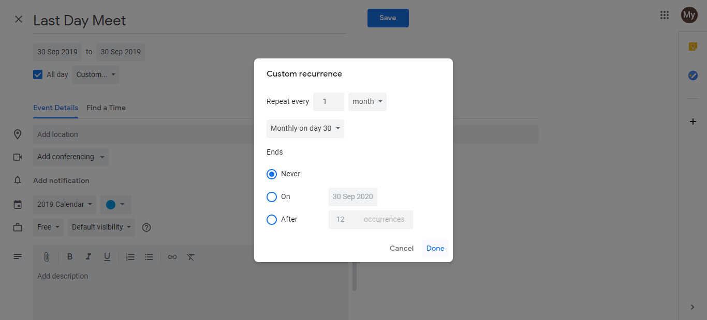The width and height of the screenshot is (707, 320).
Task: Open the event color dropdown
Action: [116, 204]
